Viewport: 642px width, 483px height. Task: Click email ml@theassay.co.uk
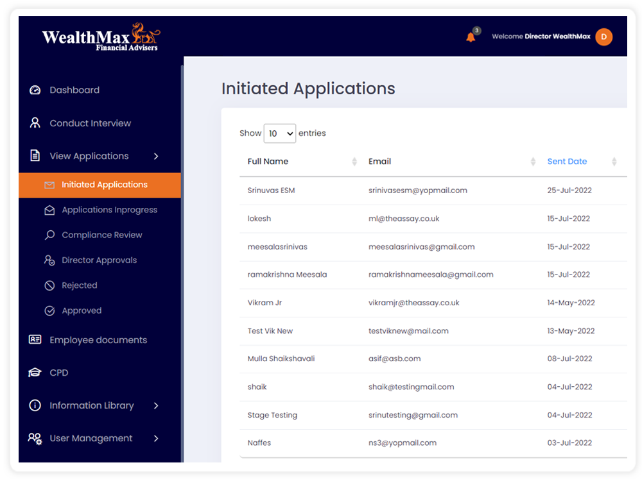click(404, 219)
